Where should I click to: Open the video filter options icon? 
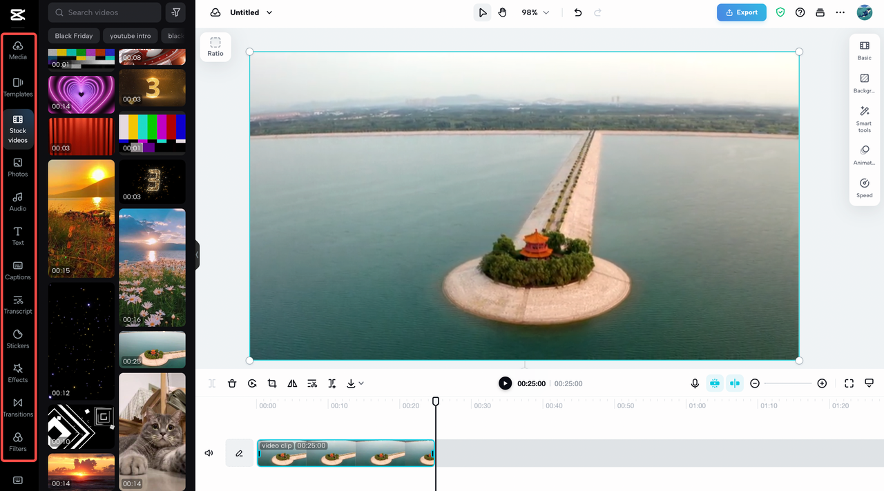176,12
